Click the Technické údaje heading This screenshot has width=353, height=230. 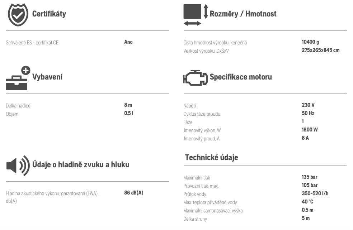point(211,157)
